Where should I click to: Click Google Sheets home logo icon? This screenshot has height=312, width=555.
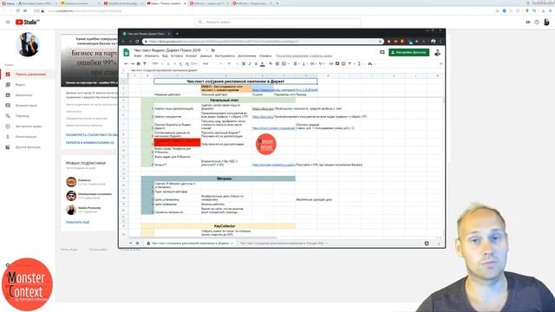click(x=127, y=53)
